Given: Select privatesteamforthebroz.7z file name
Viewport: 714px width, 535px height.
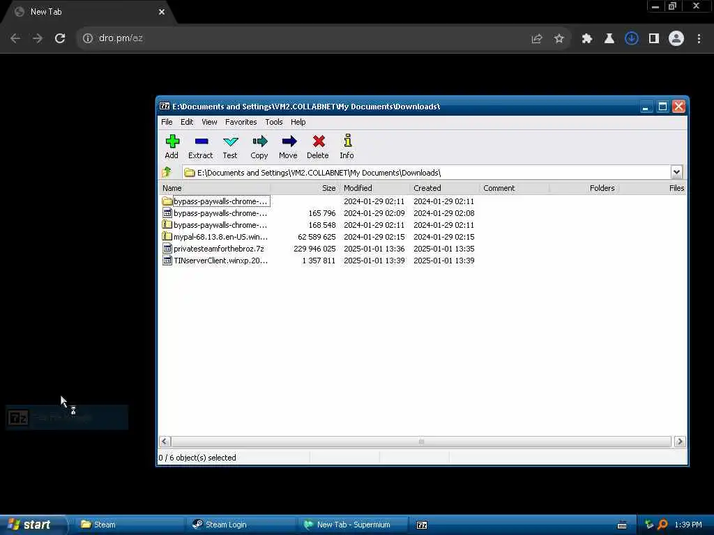Looking at the screenshot, I should 218,249.
